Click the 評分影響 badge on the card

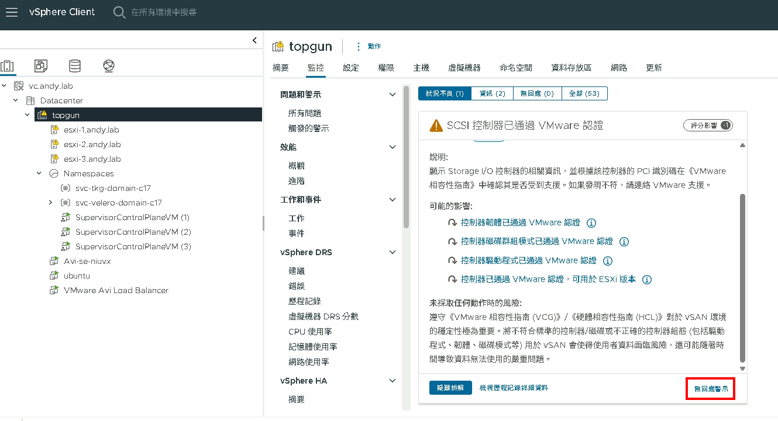point(708,126)
